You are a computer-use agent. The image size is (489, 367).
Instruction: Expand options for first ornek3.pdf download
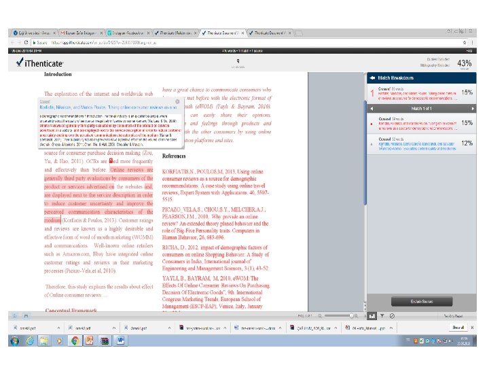pyautogui.click(x=58, y=328)
